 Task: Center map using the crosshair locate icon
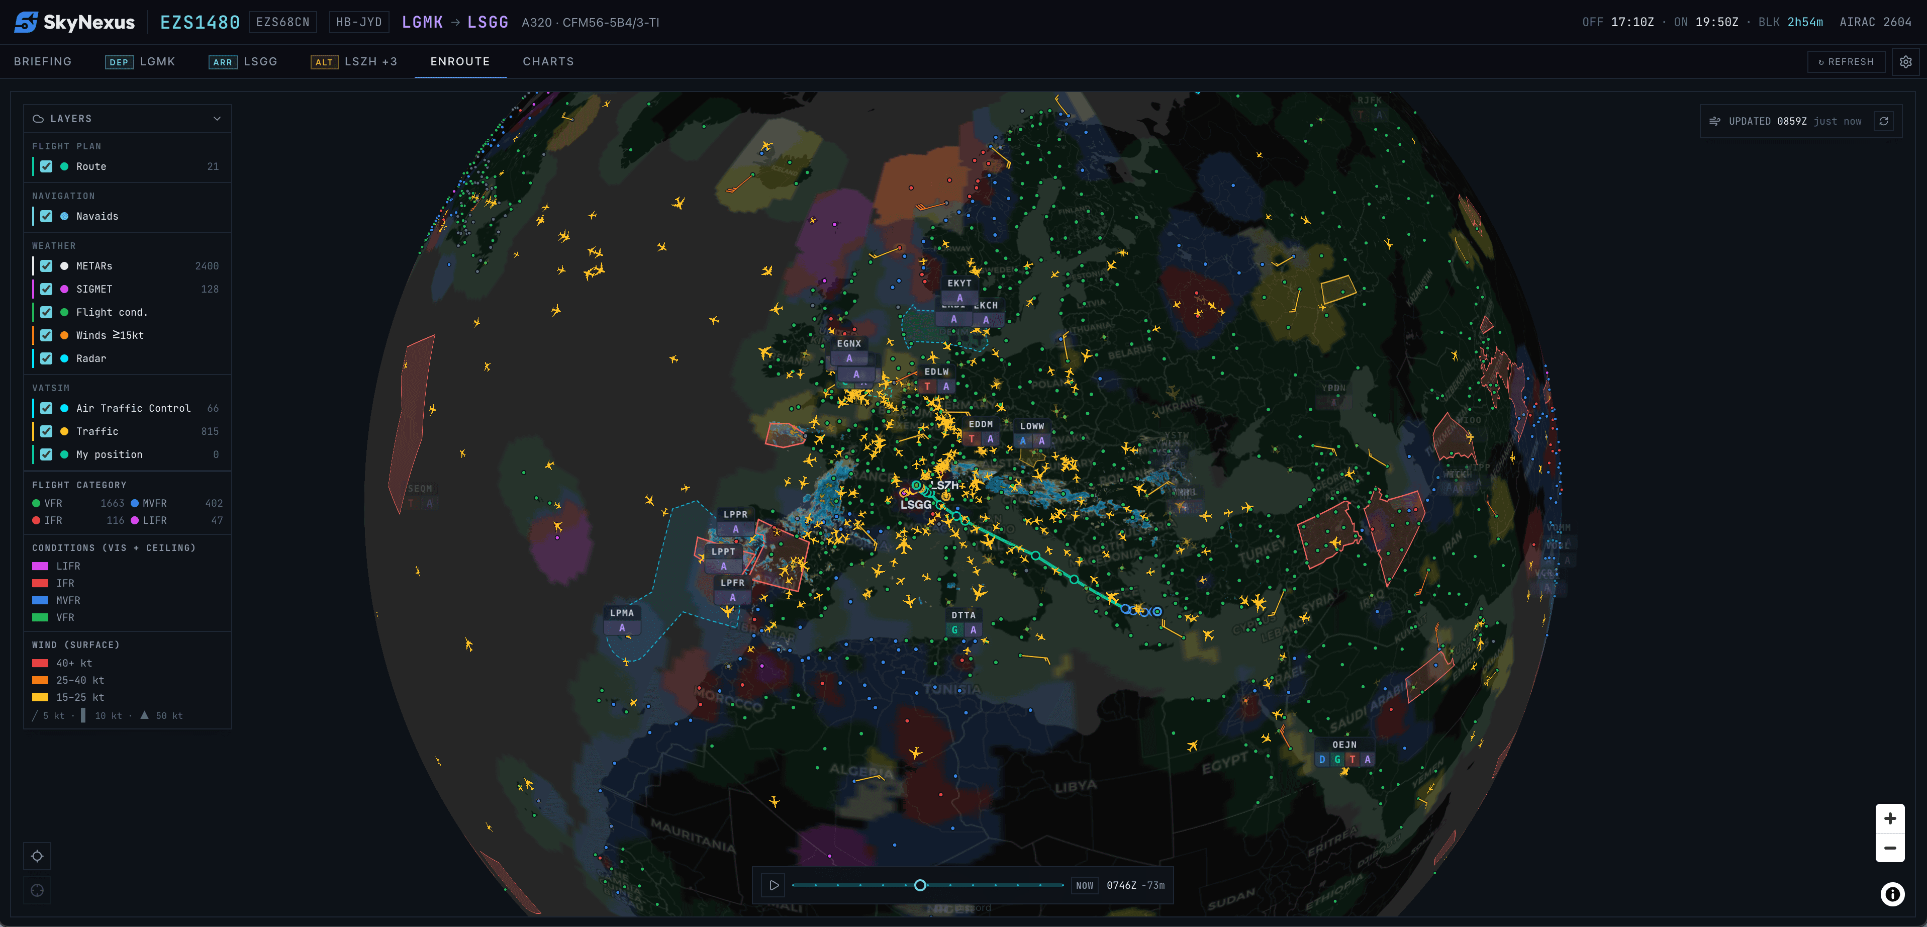37,856
